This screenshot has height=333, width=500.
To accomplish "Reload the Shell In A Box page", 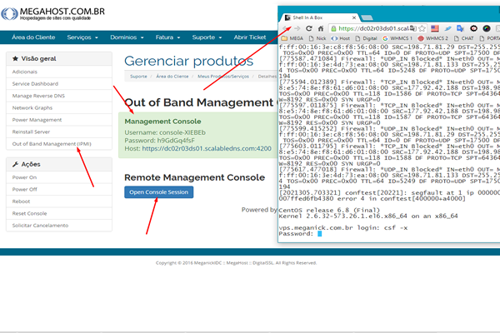I will (308, 28).
